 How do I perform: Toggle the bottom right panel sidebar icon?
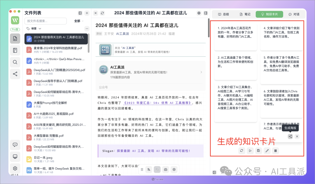tap(214, 172)
